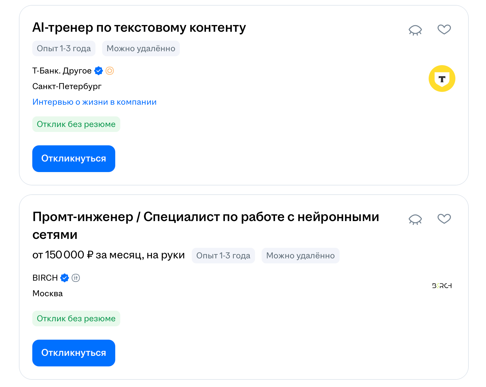
Task: Open BIRCH company name link
Action: click(x=45, y=278)
